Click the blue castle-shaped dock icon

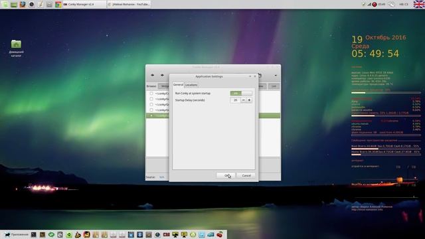point(131,234)
